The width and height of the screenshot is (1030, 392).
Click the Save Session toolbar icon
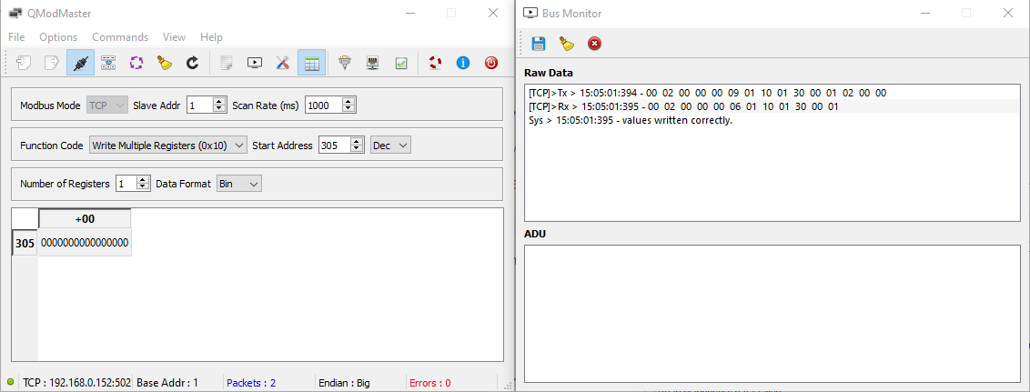pyautogui.click(x=52, y=63)
